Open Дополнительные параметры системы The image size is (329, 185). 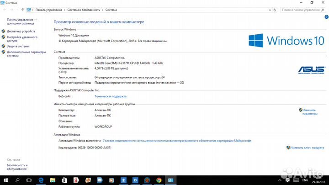pyautogui.click(x=26, y=54)
